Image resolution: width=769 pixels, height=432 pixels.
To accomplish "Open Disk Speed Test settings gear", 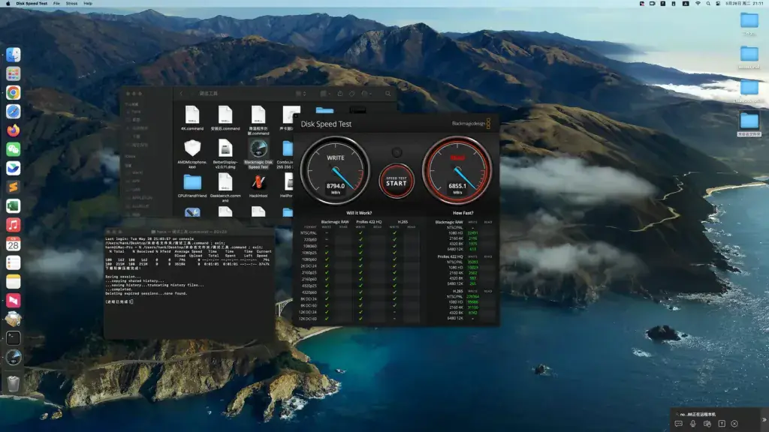I will [397, 153].
